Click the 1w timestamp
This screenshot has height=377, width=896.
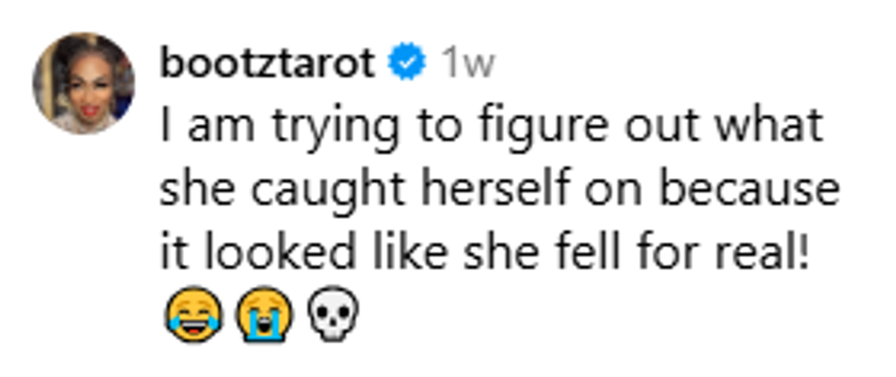pos(465,64)
